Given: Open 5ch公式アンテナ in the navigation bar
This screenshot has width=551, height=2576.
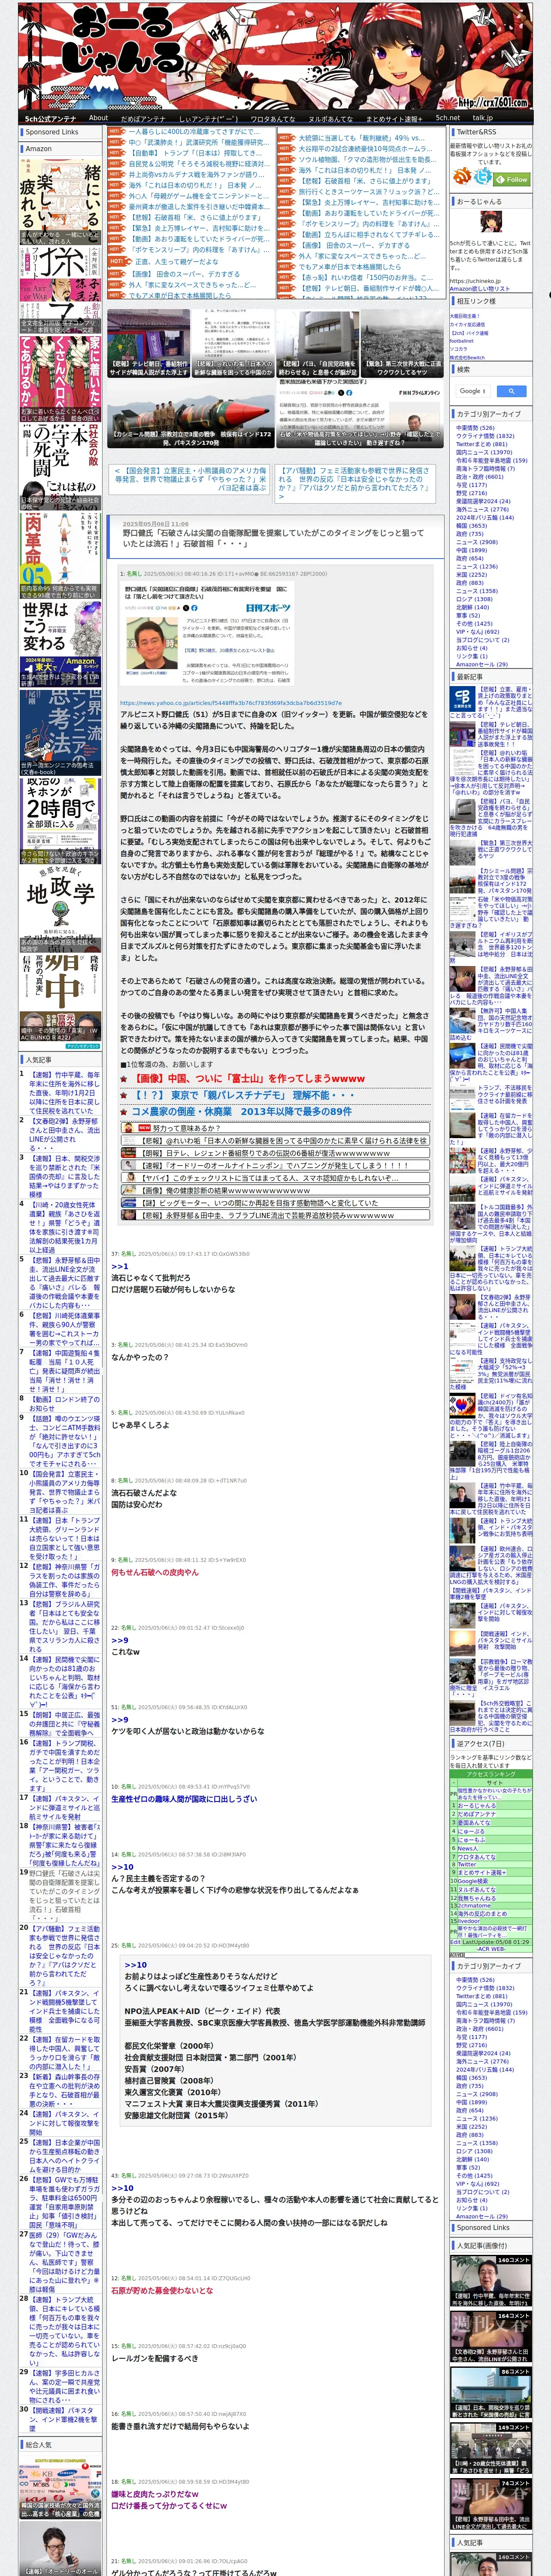Looking at the screenshot, I should (x=50, y=118).
